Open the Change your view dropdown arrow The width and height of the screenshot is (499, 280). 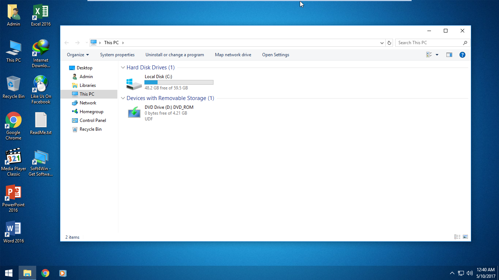436,54
